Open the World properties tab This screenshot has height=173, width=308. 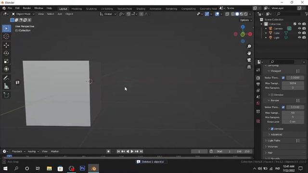pyautogui.click(x=258, y=103)
